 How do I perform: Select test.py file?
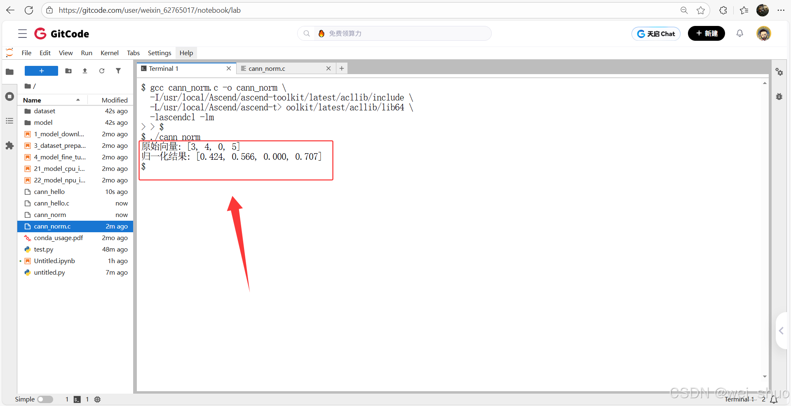coord(75,250)
